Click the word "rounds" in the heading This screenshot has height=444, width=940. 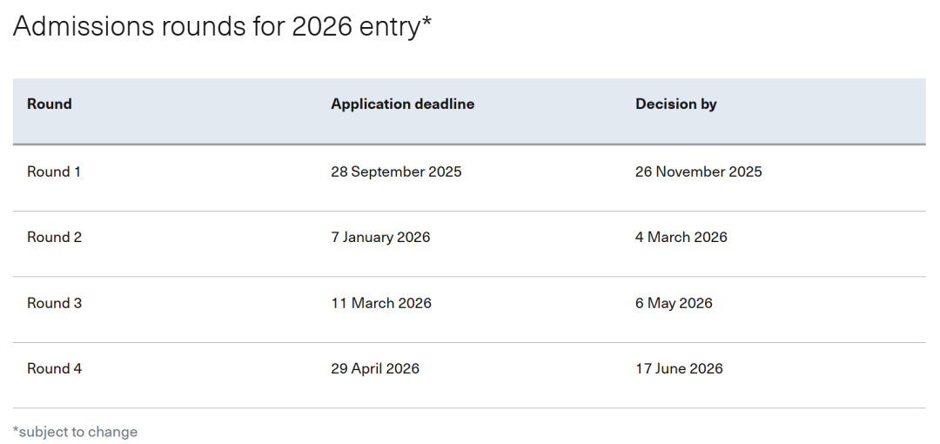pyautogui.click(x=200, y=26)
